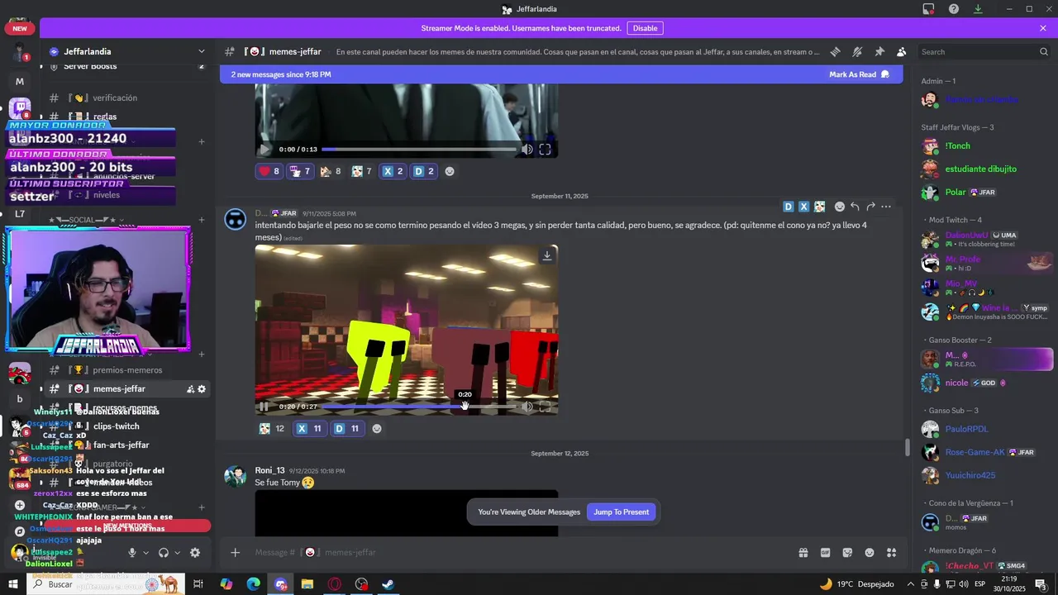Open emoji picker in message box
Image resolution: width=1058 pixels, height=595 pixels.
(x=870, y=552)
